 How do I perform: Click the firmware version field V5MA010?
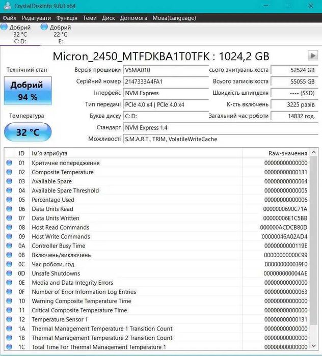[x=166, y=70]
